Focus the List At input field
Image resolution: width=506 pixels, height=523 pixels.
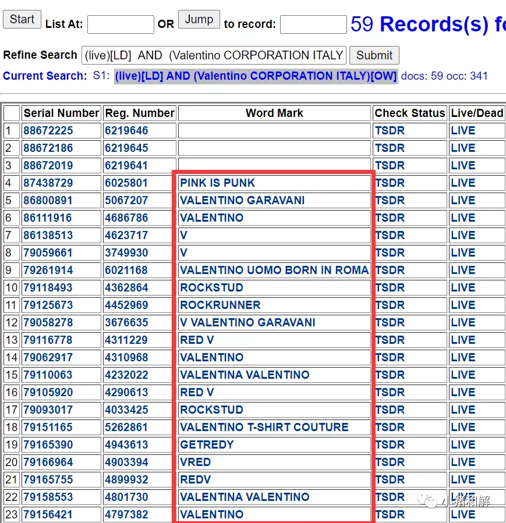tap(121, 24)
